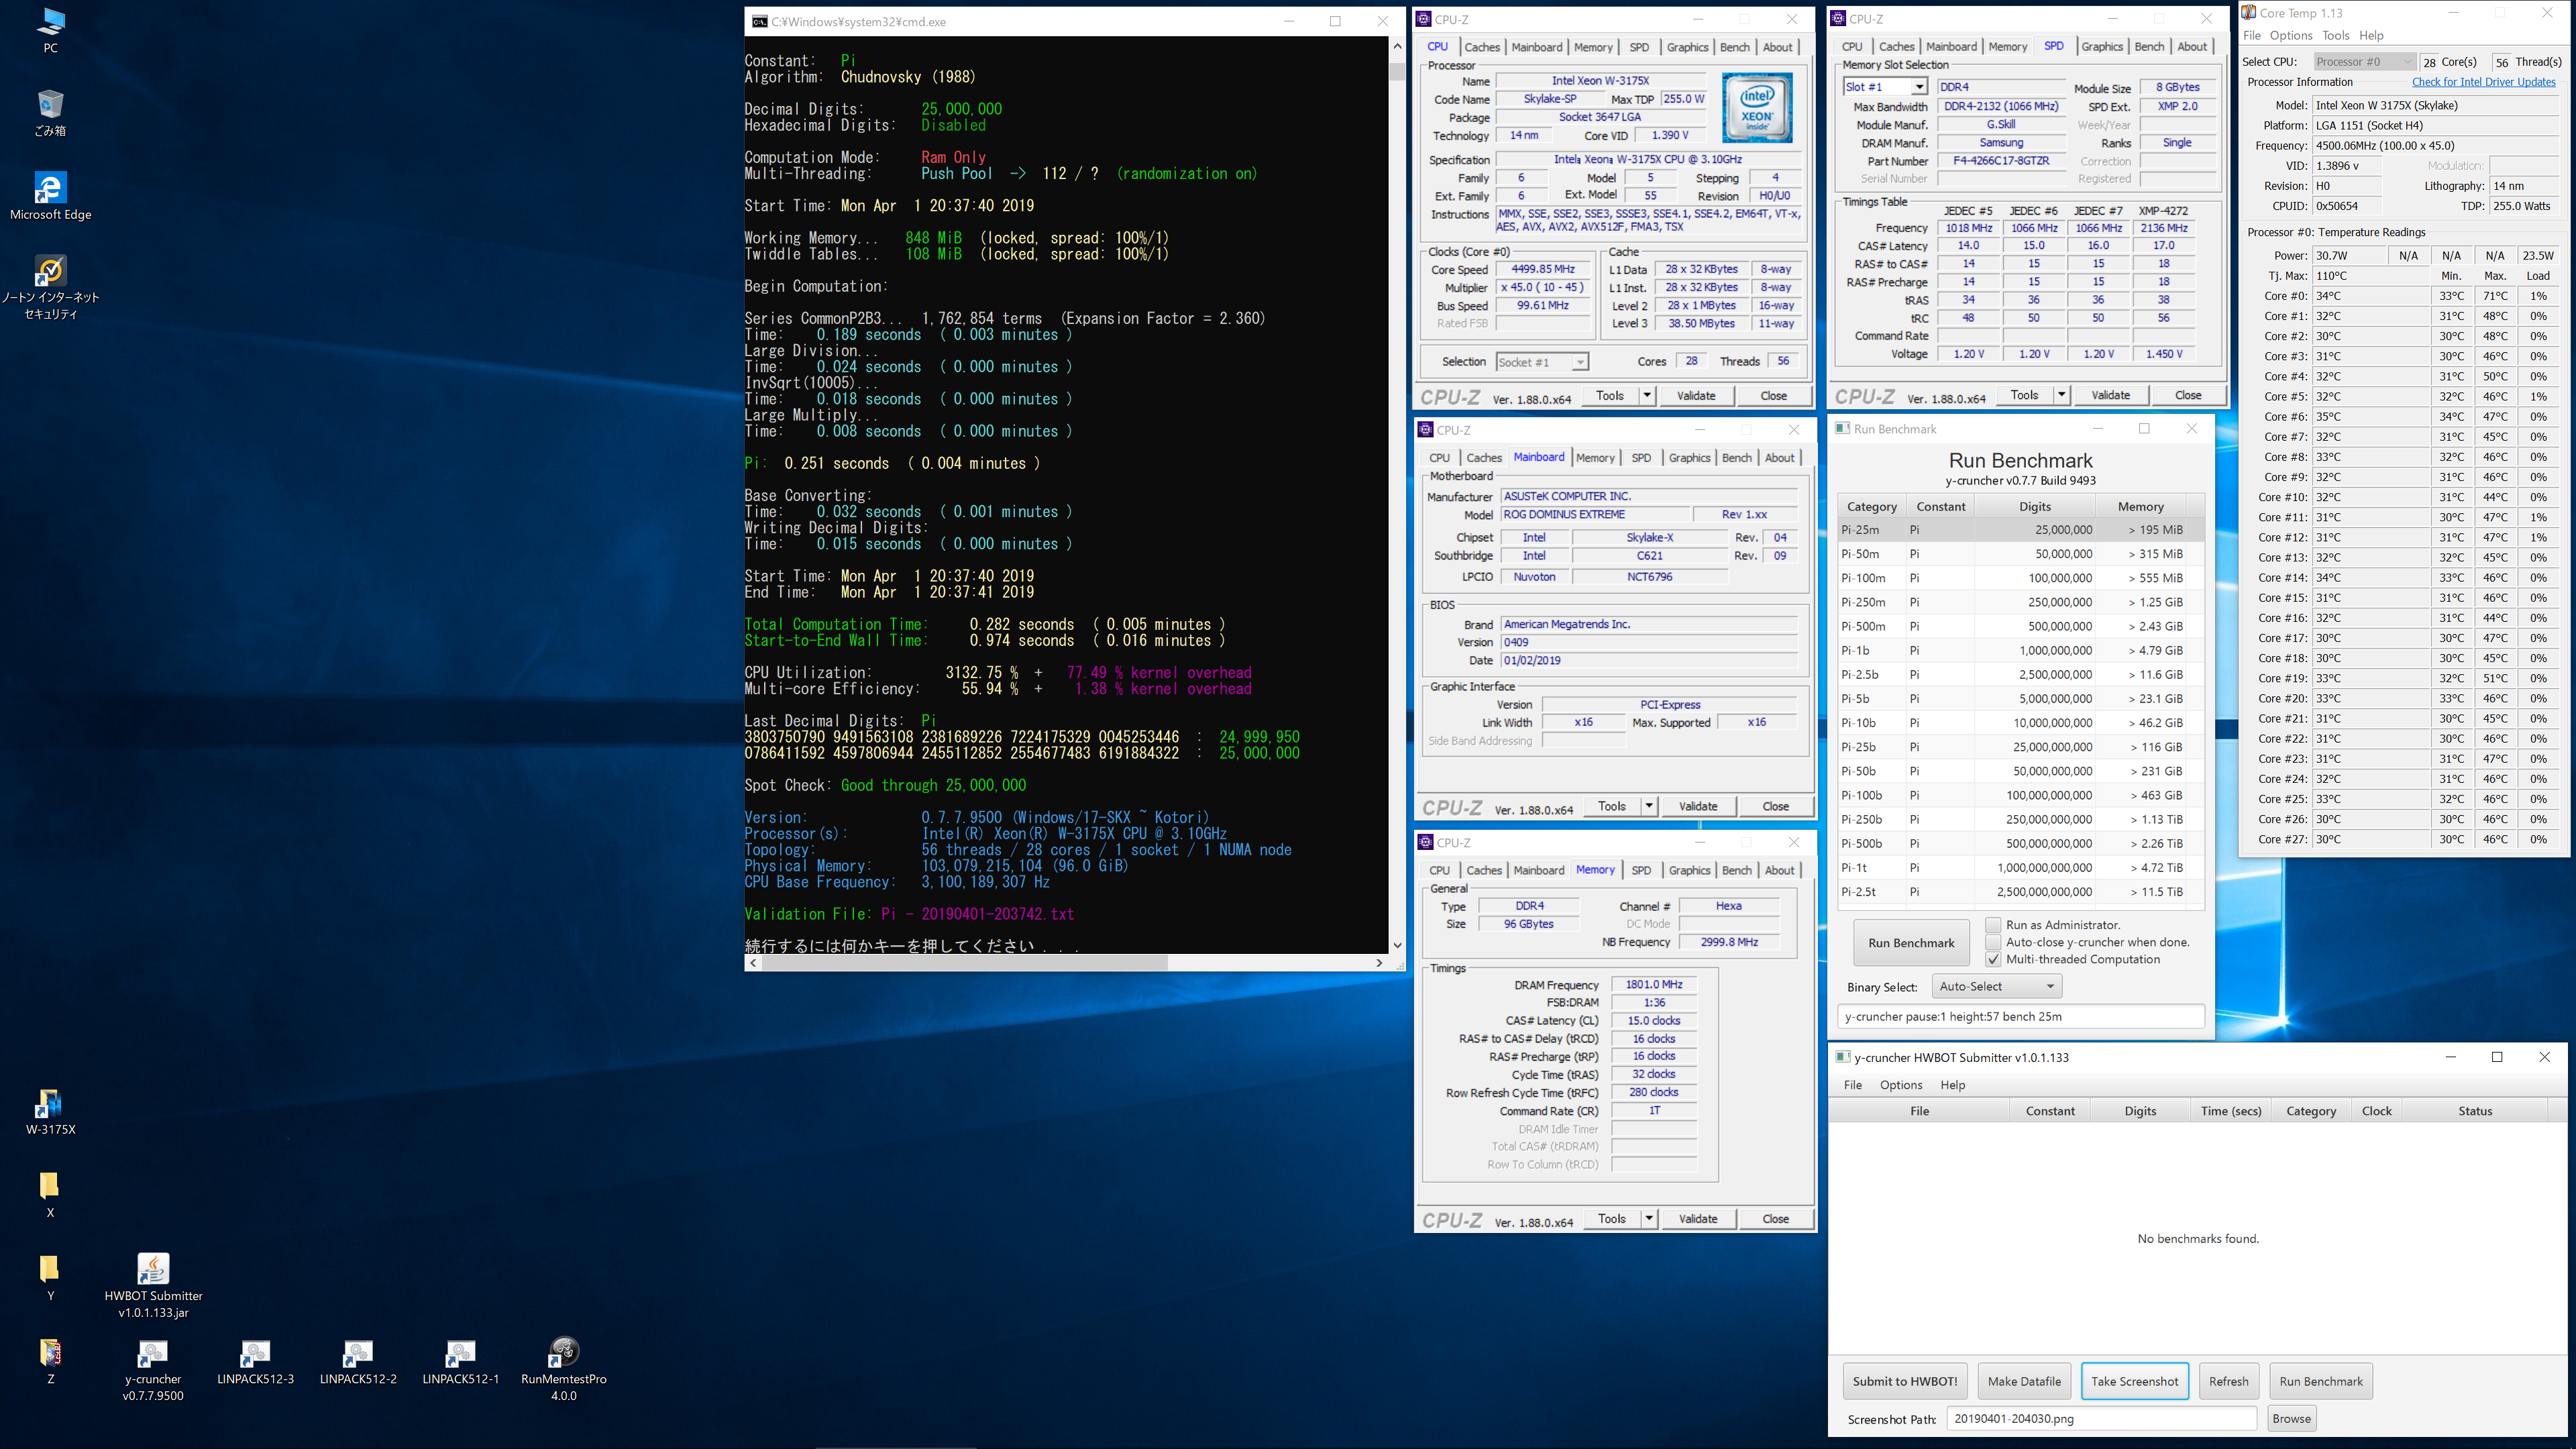Click Time (secs) column header
The width and height of the screenshot is (2576, 1449).
[2230, 1111]
